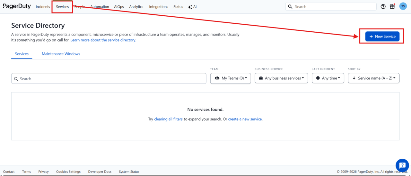Screen dimensions: 411x176
Task: Follow the create a new service link
Action: coord(245,119)
